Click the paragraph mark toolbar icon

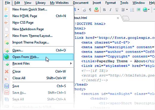click(x=90, y=9)
